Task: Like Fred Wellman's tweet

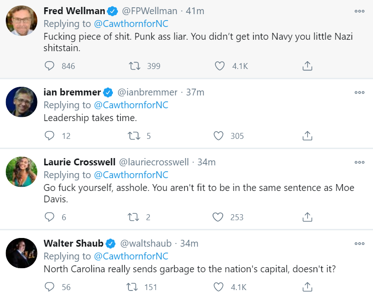Action: (x=220, y=66)
